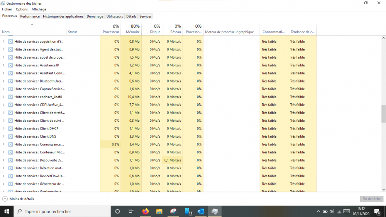The image size is (386, 217).
Task: Click the Taper ici pour rechercher box
Action: (62, 211)
